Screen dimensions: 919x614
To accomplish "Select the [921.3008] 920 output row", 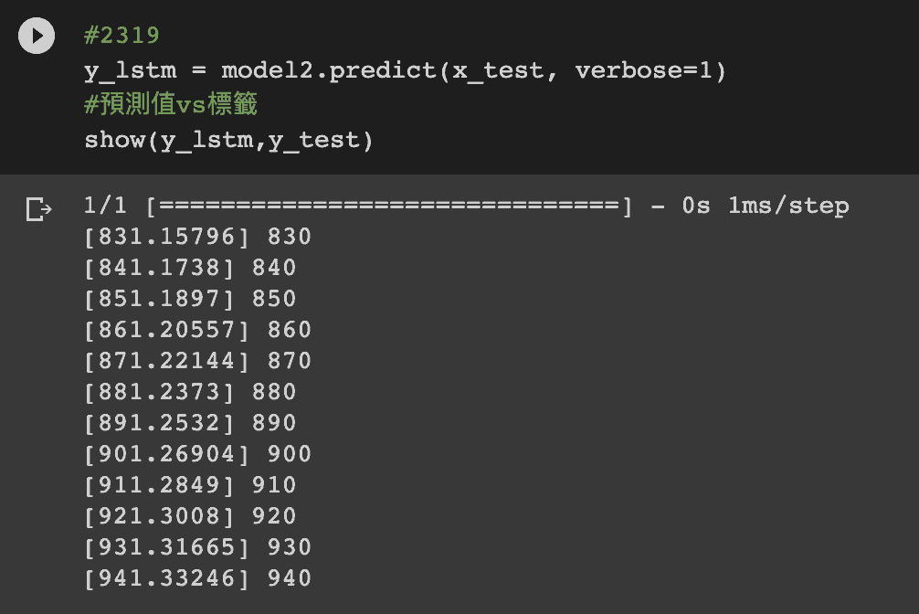I will pos(190,516).
